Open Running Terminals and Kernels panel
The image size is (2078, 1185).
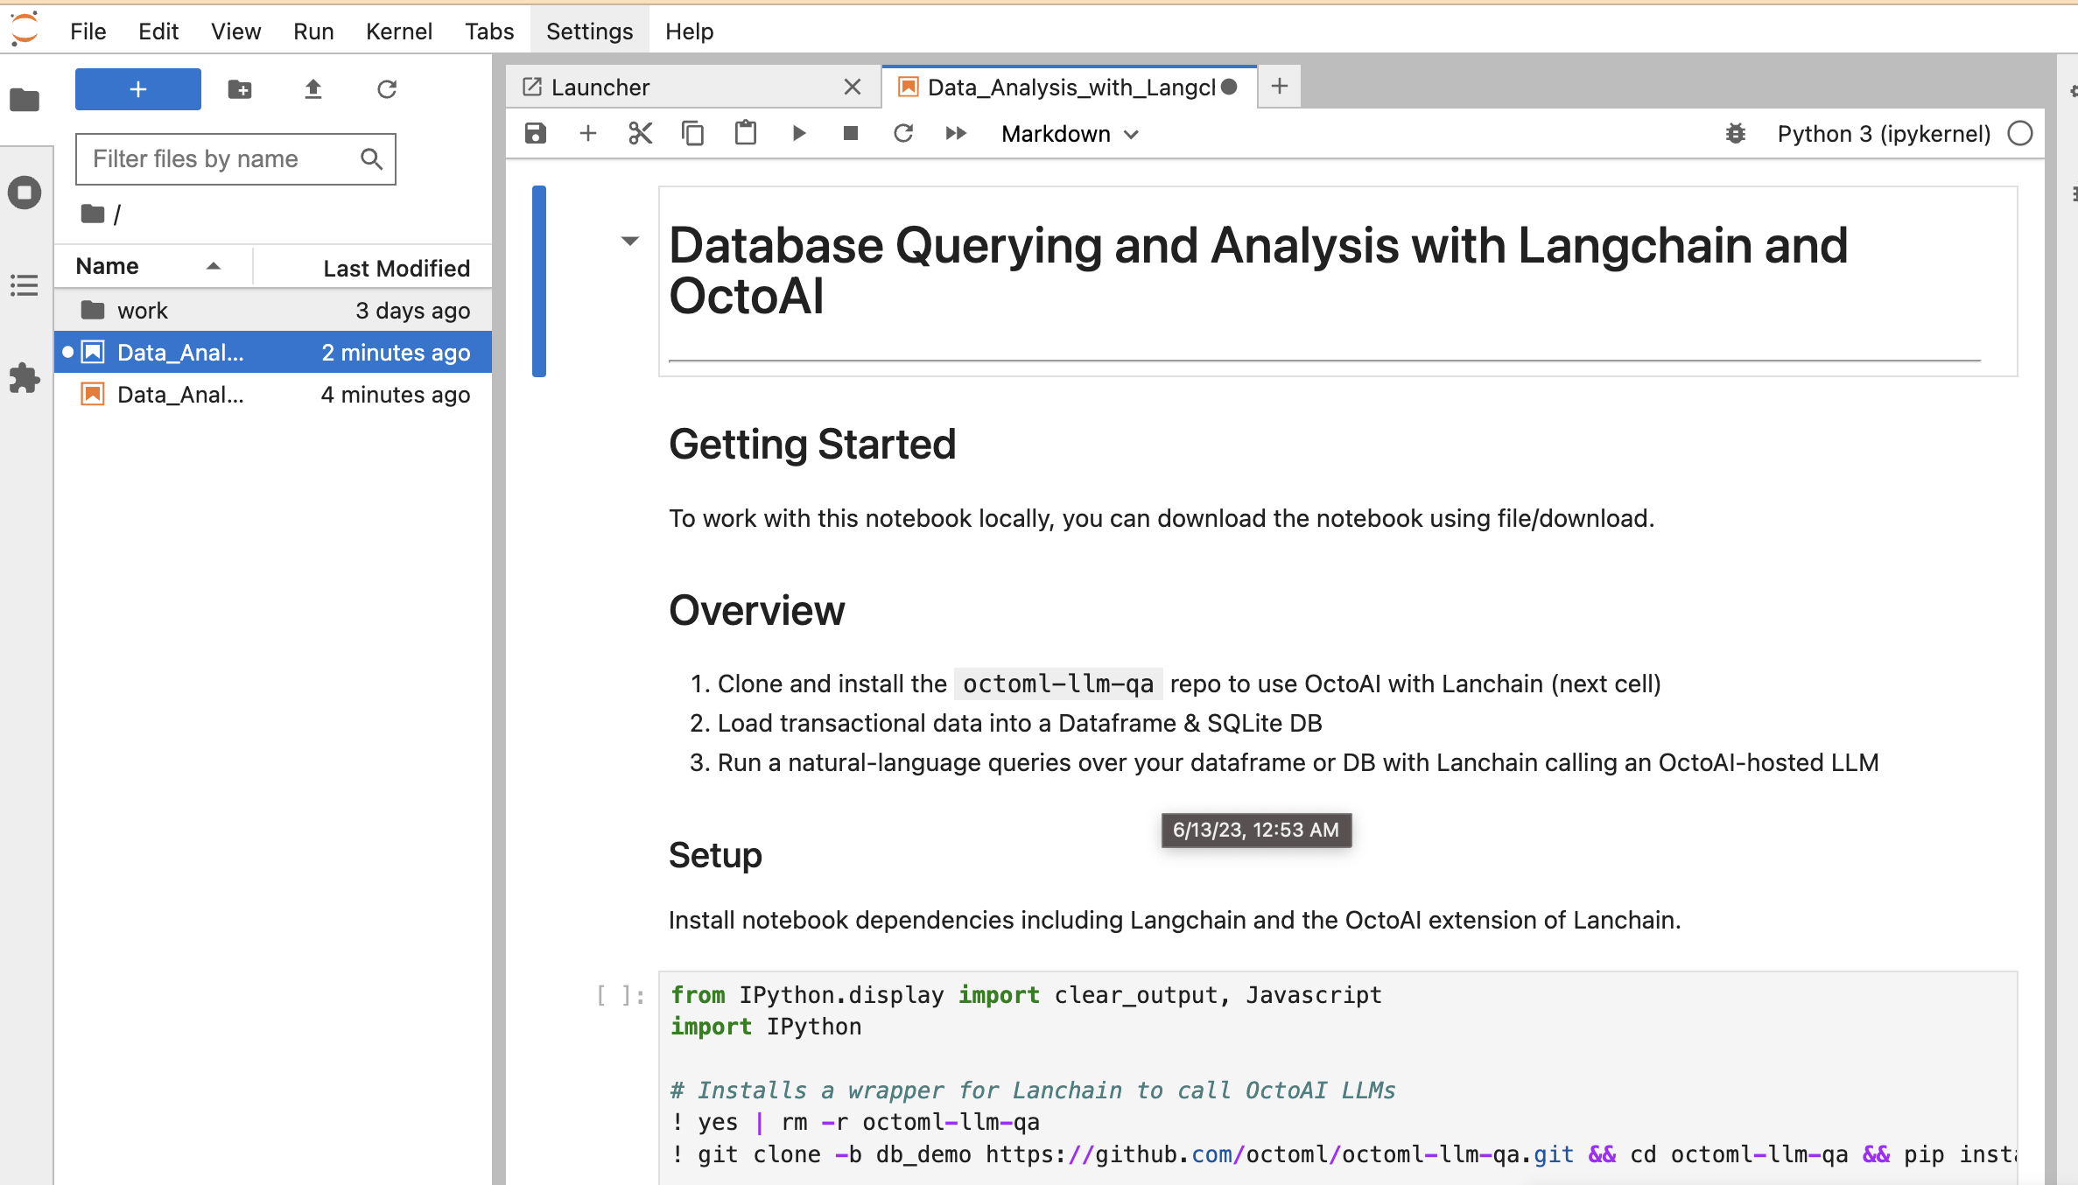point(25,193)
